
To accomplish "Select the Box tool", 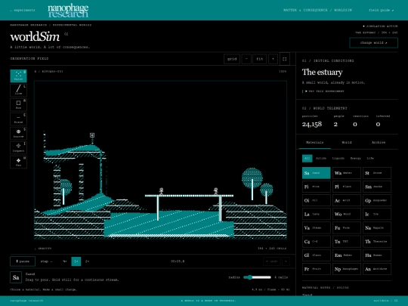I will pyautogui.click(x=18, y=104).
